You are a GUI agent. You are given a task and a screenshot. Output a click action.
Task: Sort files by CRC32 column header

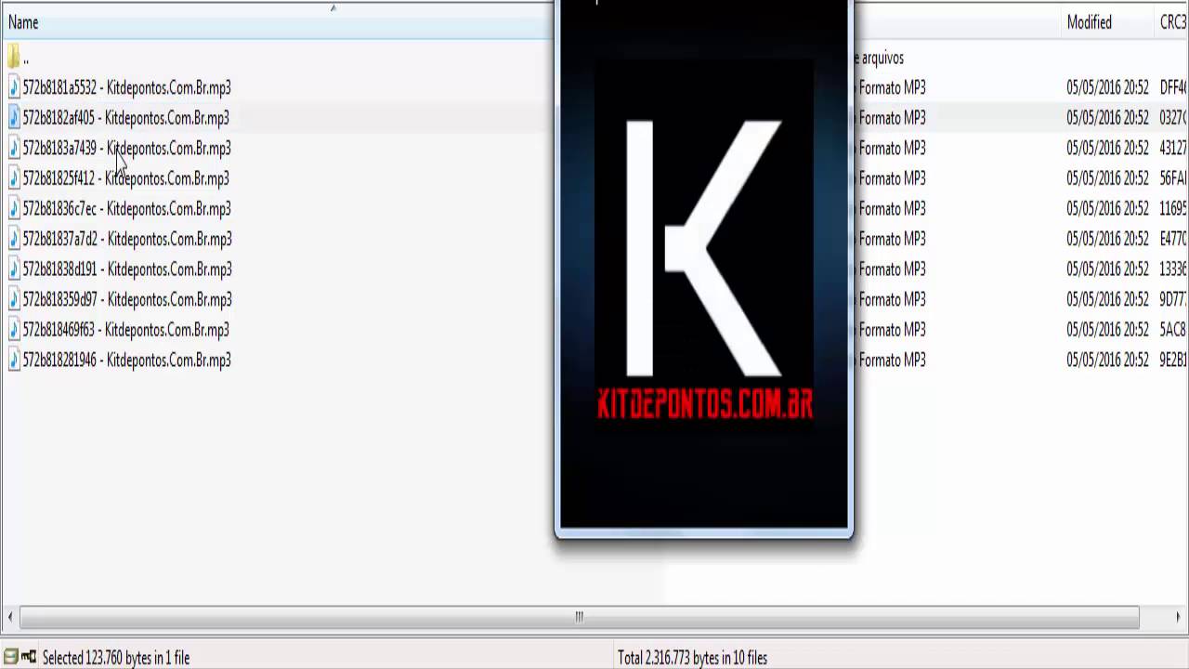[x=1173, y=22]
